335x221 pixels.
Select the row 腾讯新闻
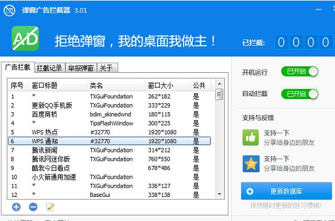[x=110, y=150]
